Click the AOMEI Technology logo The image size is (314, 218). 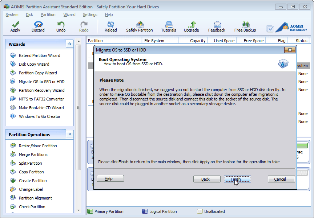coord(291,27)
